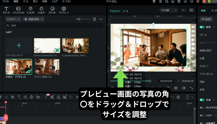Click the headset support icon
This screenshot has height=124, width=217.
(x=192, y=1)
